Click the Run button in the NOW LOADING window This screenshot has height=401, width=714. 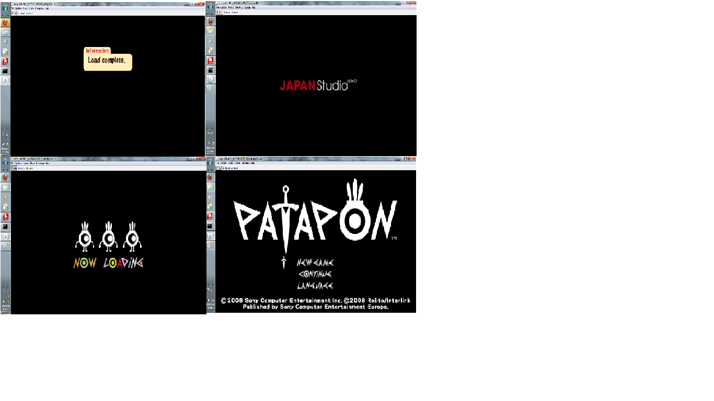pos(15,168)
